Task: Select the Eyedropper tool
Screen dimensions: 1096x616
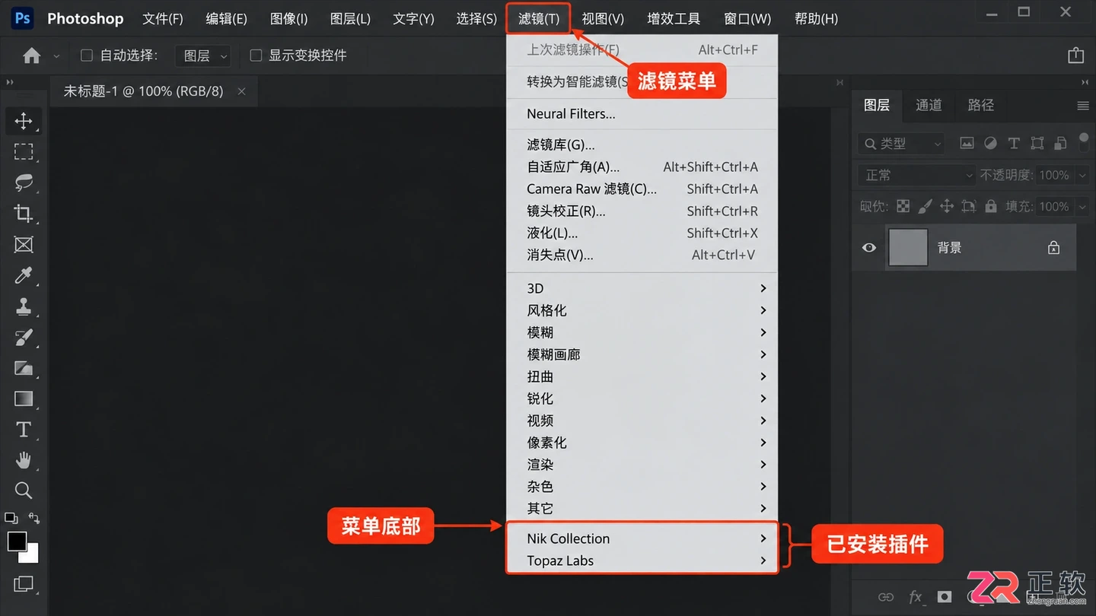Action: coord(24,275)
